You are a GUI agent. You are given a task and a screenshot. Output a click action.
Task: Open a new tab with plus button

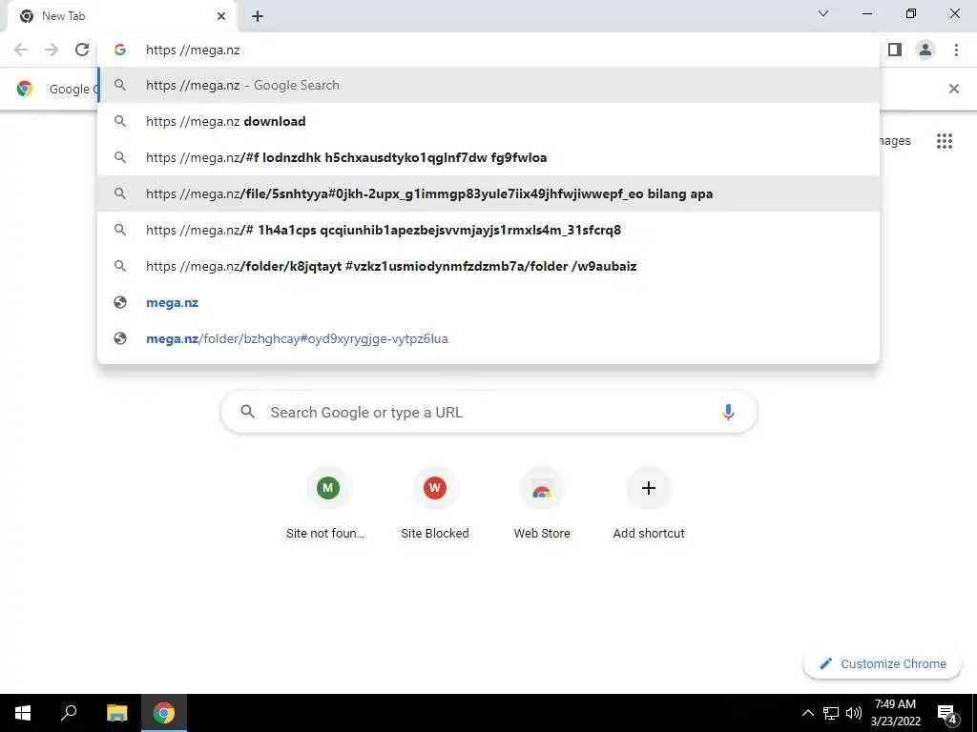point(258,16)
